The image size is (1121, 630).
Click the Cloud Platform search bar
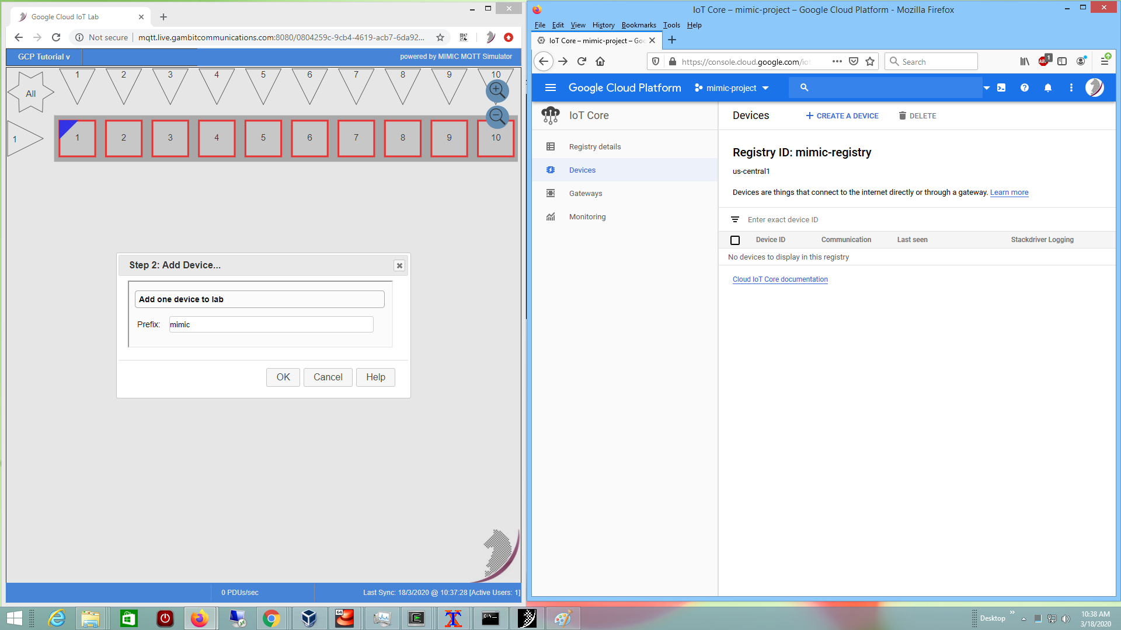tap(886, 87)
